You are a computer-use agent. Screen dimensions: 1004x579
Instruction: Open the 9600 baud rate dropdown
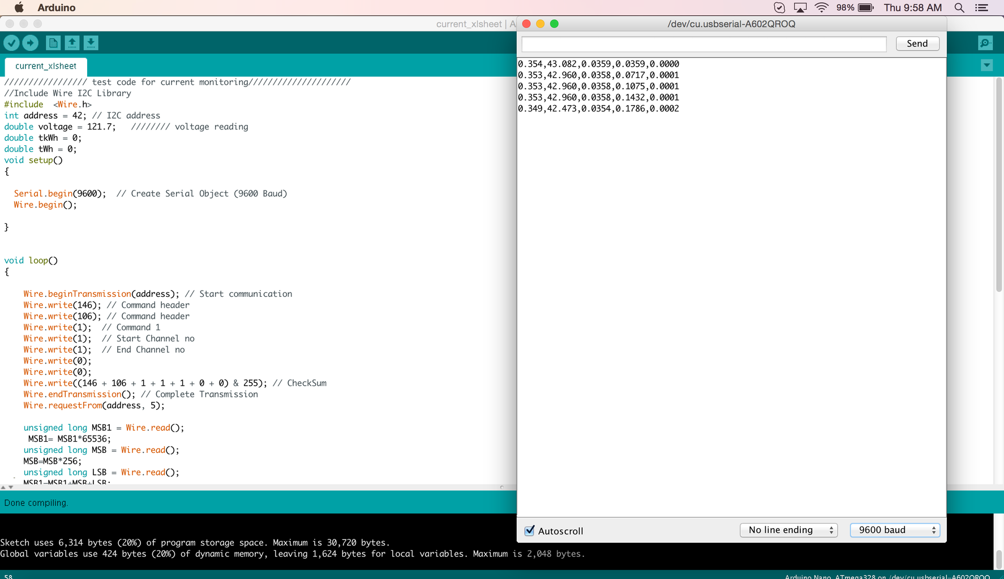pos(895,530)
